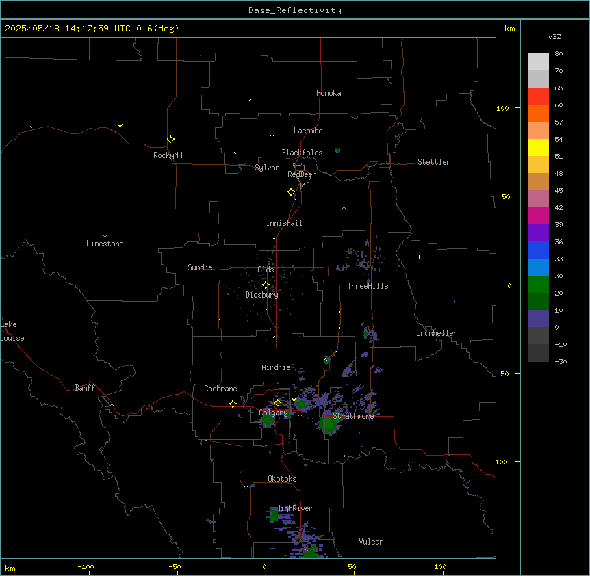The image size is (590, 576).
Task: Click the Airdrie city label
Action: click(x=276, y=367)
